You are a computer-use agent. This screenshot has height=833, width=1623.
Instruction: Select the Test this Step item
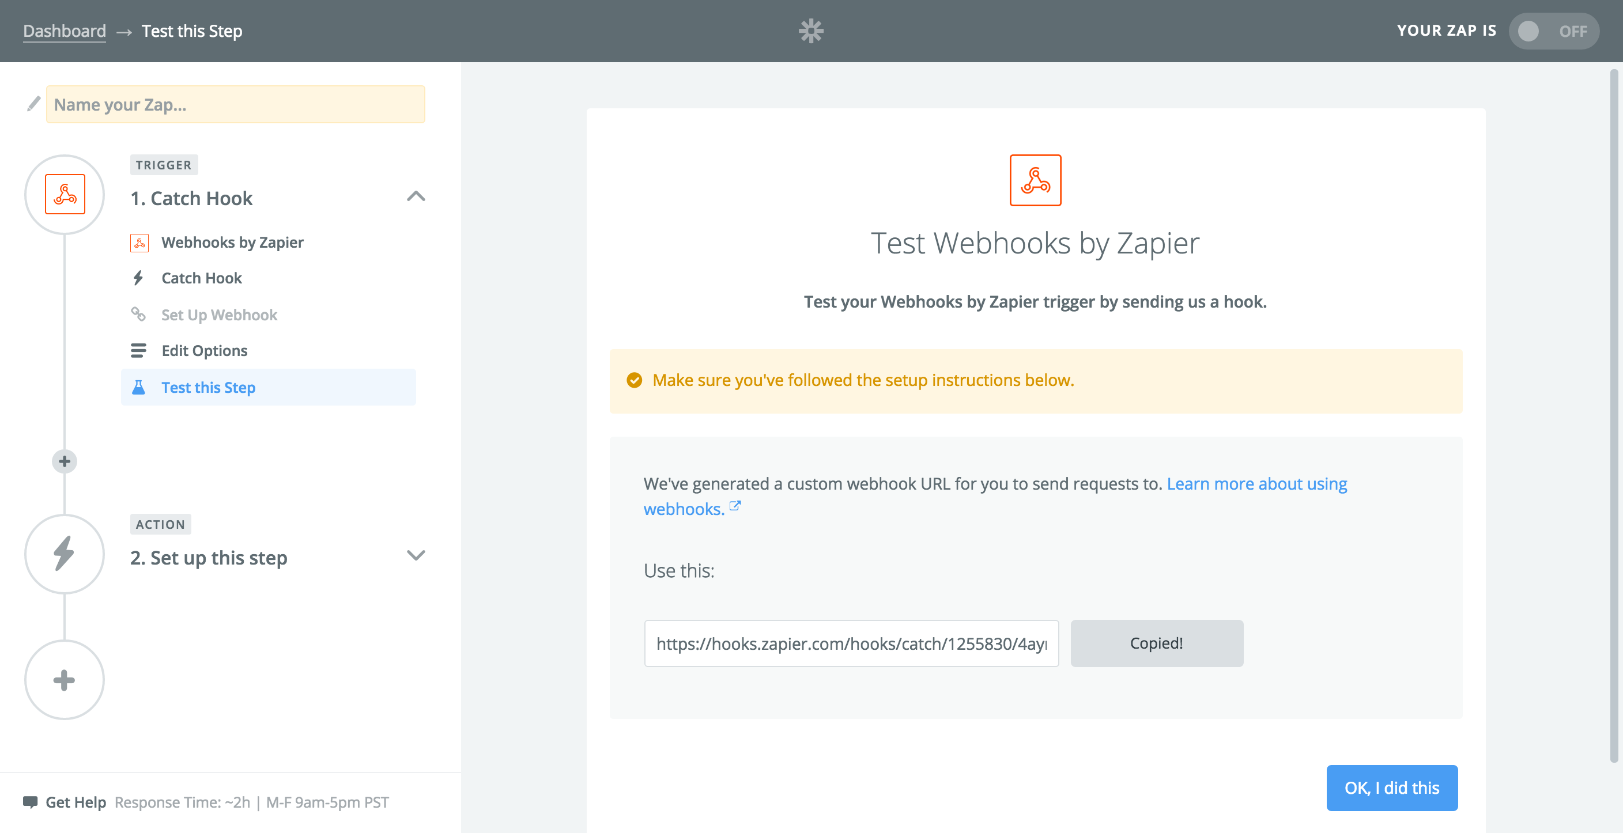coord(269,387)
